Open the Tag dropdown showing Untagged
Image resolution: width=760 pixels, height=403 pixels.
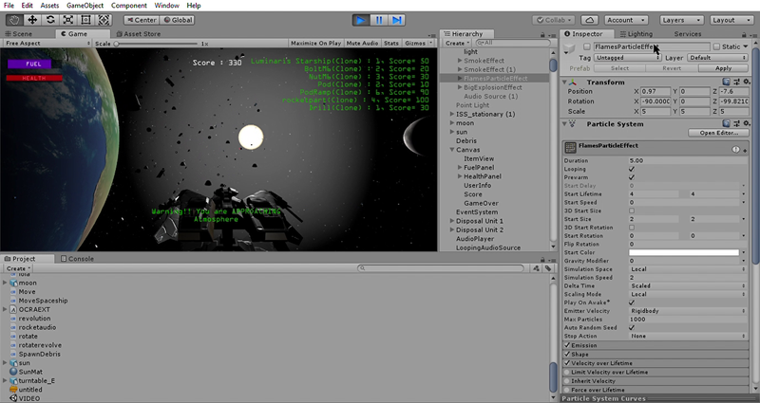click(626, 58)
